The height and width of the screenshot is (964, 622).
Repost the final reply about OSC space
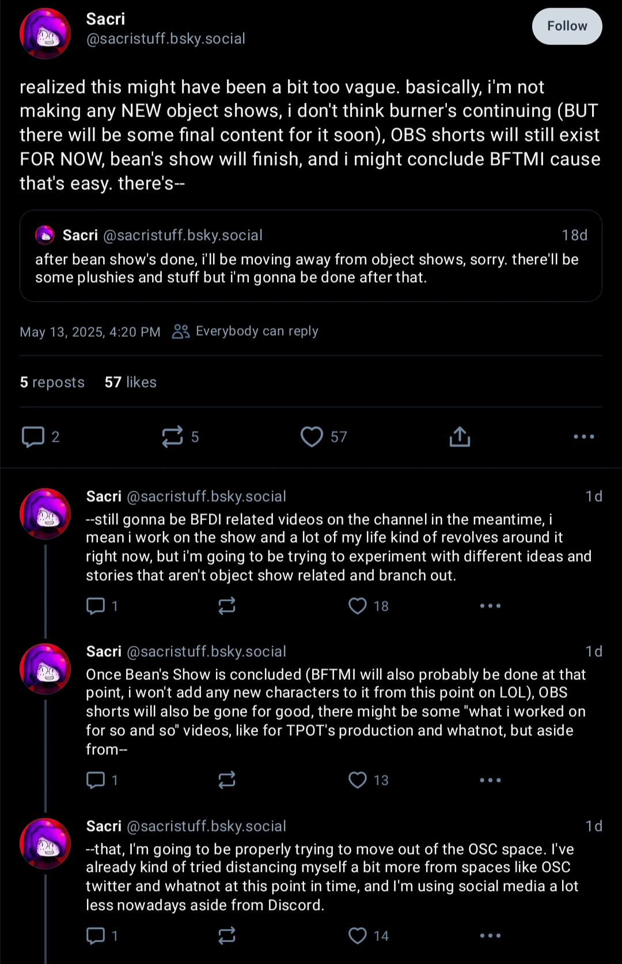point(227,936)
